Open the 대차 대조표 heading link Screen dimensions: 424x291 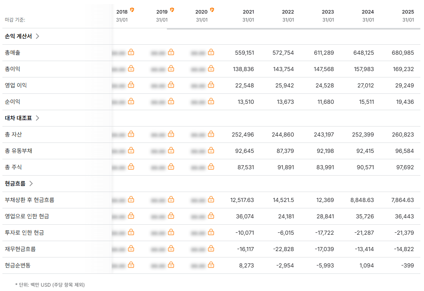pos(18,118)
